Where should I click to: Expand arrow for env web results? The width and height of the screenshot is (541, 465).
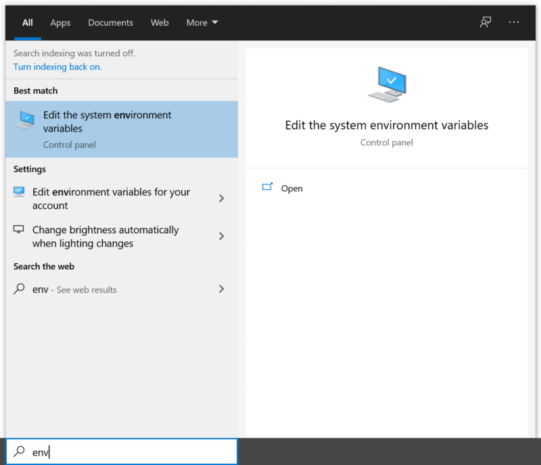click(222, 289)
